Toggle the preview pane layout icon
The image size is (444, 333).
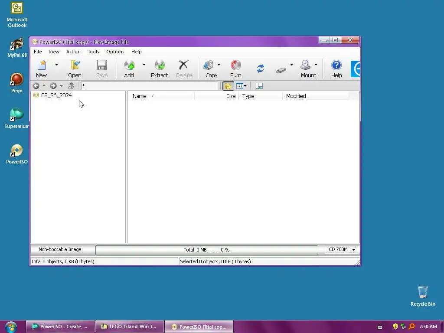[259, 86]
